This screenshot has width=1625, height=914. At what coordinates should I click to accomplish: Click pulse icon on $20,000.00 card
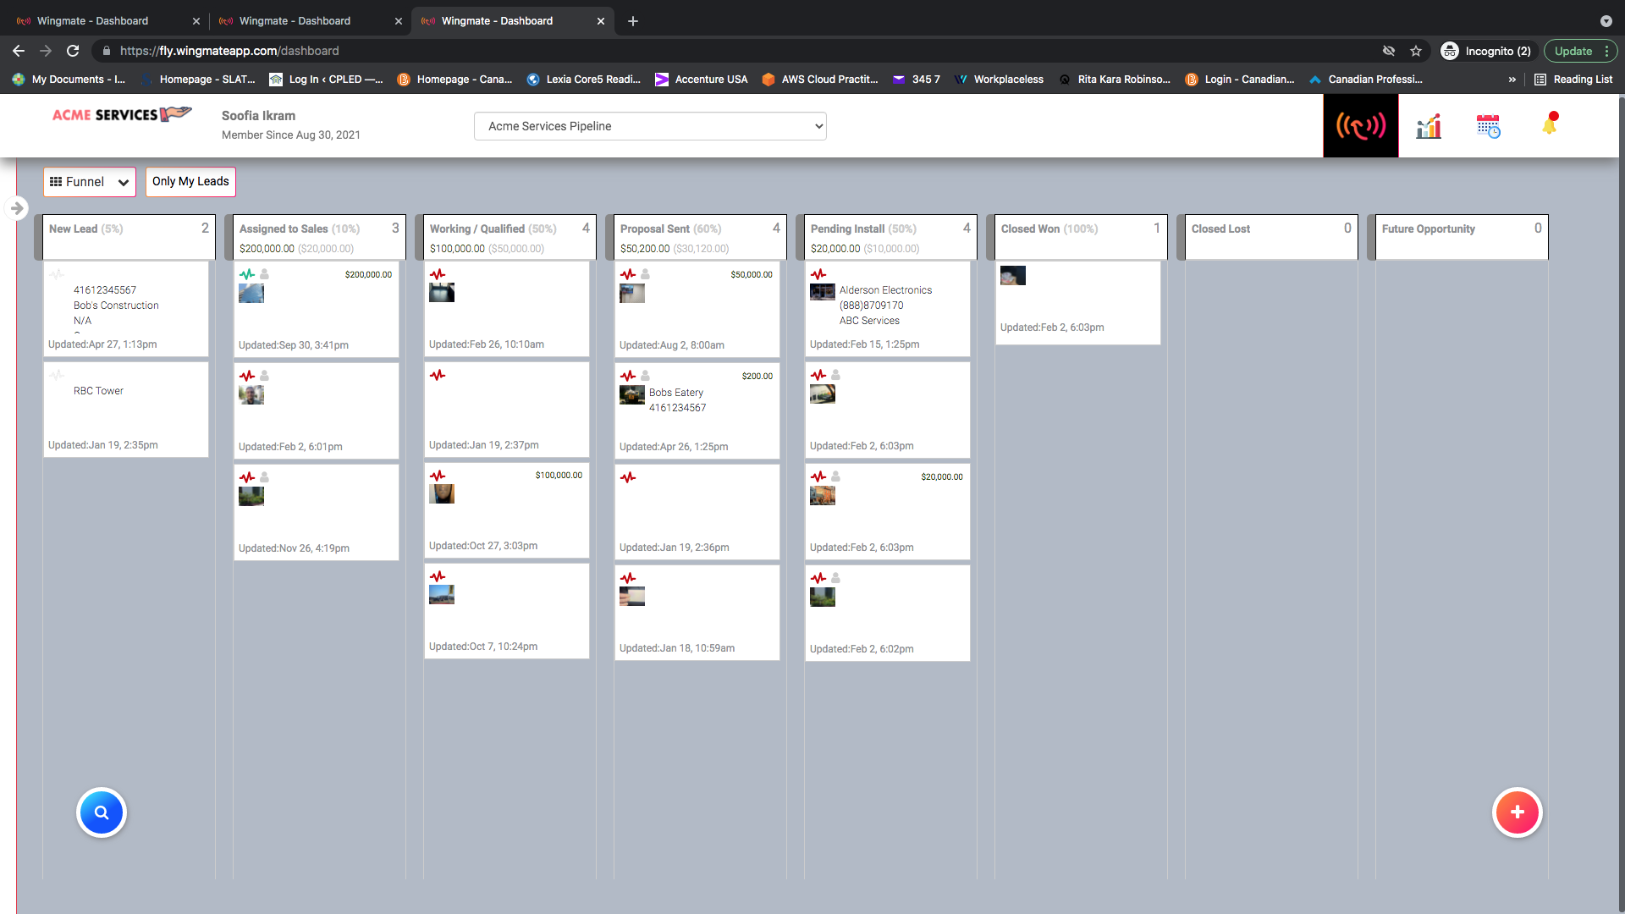pyautogui.click(x=818, y=476)
